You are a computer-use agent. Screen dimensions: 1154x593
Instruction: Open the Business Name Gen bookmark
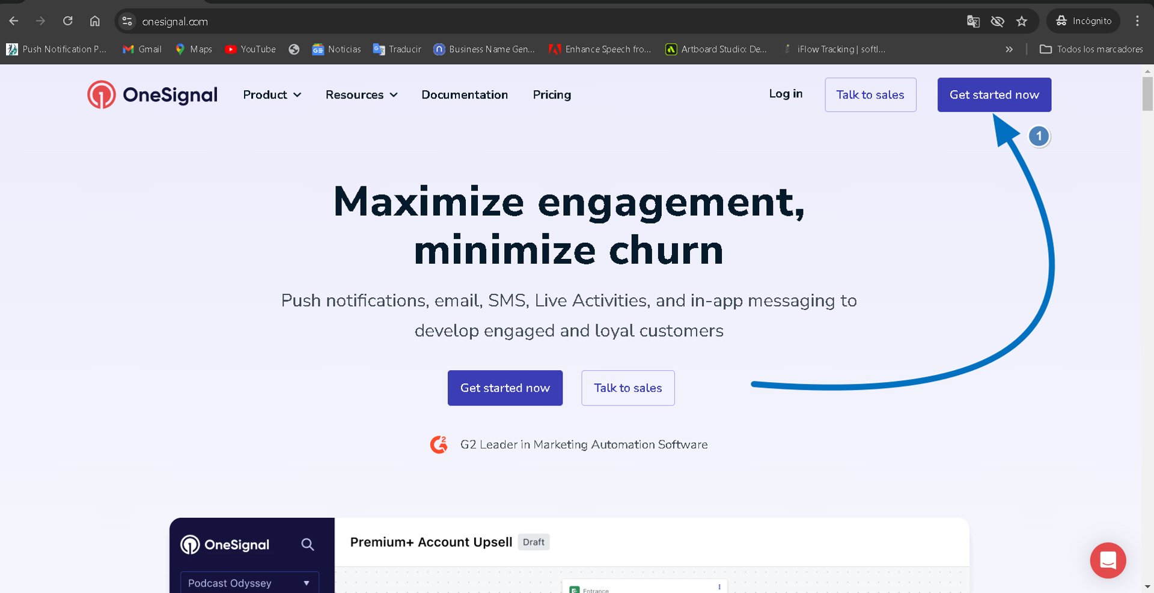click(484, 49)
